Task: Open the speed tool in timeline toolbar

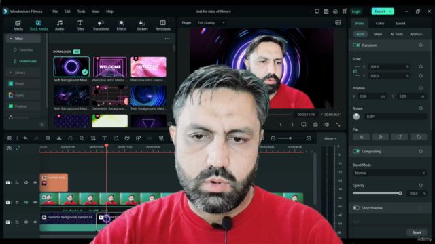Action: click(116, 138)
